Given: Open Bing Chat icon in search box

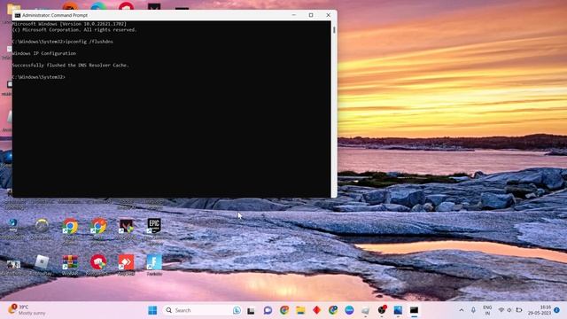Looking at the screenshot, I should [x=237, y=310].
